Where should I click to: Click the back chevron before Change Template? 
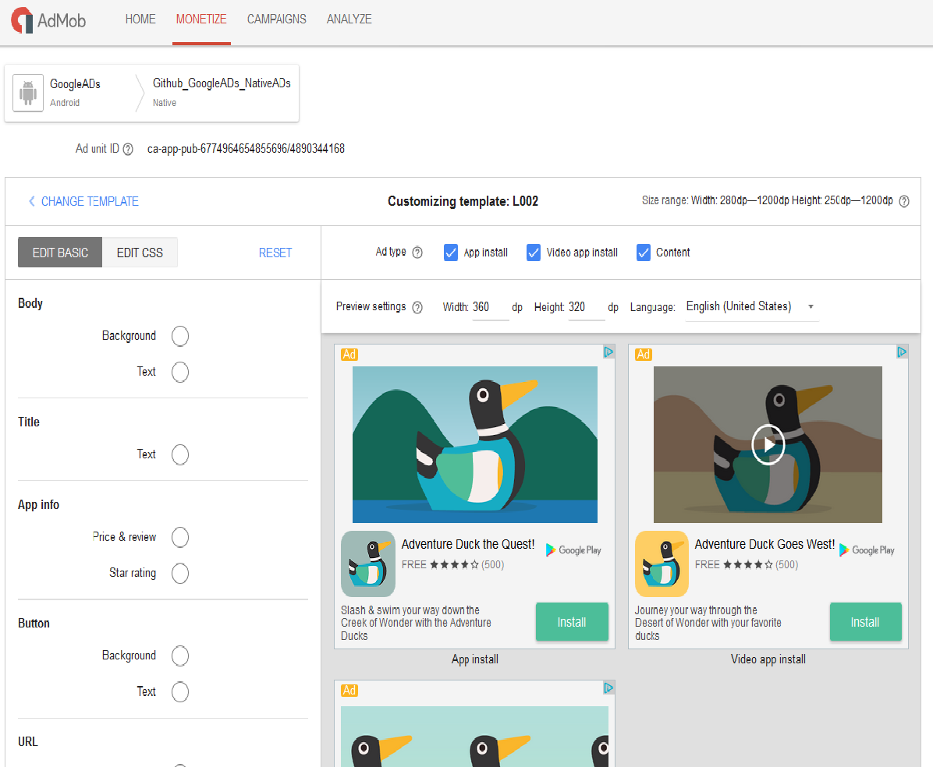pos(31,202)
